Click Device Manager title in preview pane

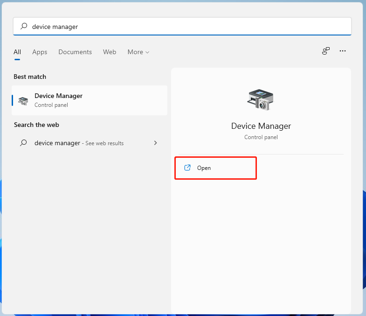[261, 126]
